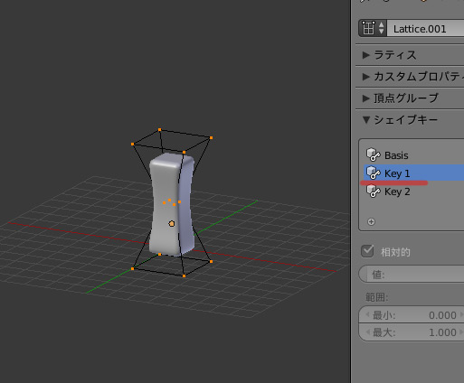Click the shape key icon beside Key 2
This screenshot has width=464, height=383.
coord(373,191)
